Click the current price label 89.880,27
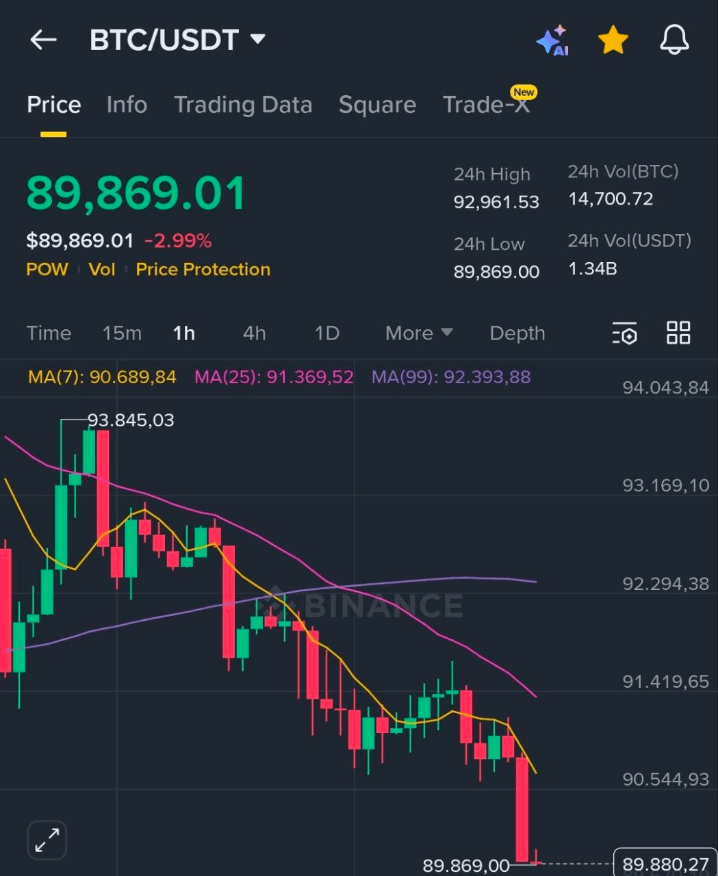Viewport: 718px width, 876px height. (665, 864)
